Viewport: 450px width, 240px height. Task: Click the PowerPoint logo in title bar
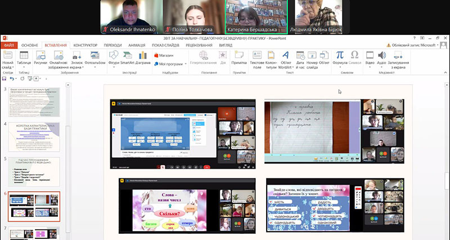click(4, 38)
